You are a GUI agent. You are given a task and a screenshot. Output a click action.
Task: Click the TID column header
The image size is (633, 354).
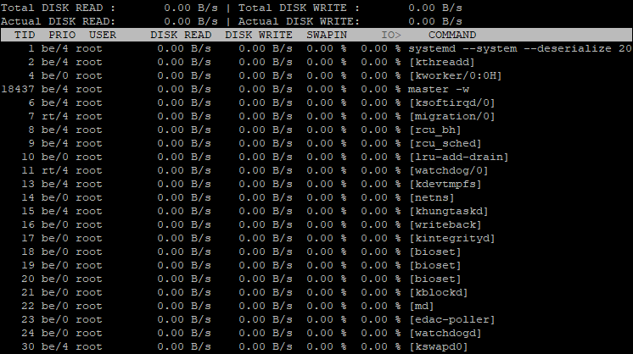[25, 35]
